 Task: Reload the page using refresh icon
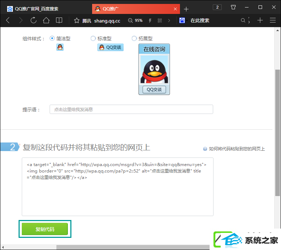click(x=33, y=20)
